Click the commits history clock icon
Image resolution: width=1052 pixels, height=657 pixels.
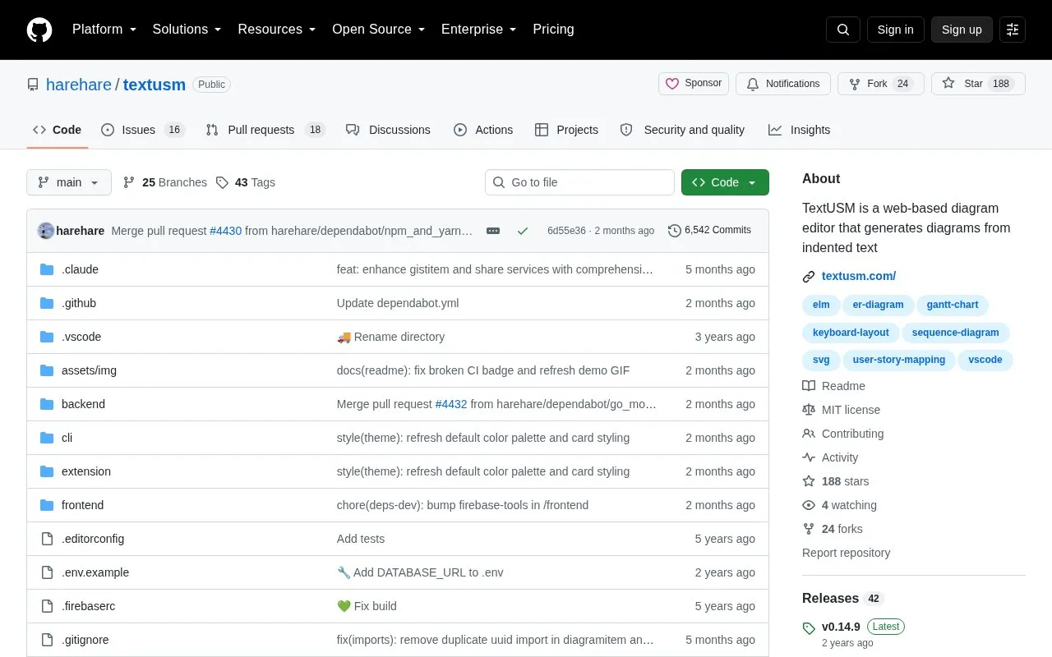[x=675, y=231]
